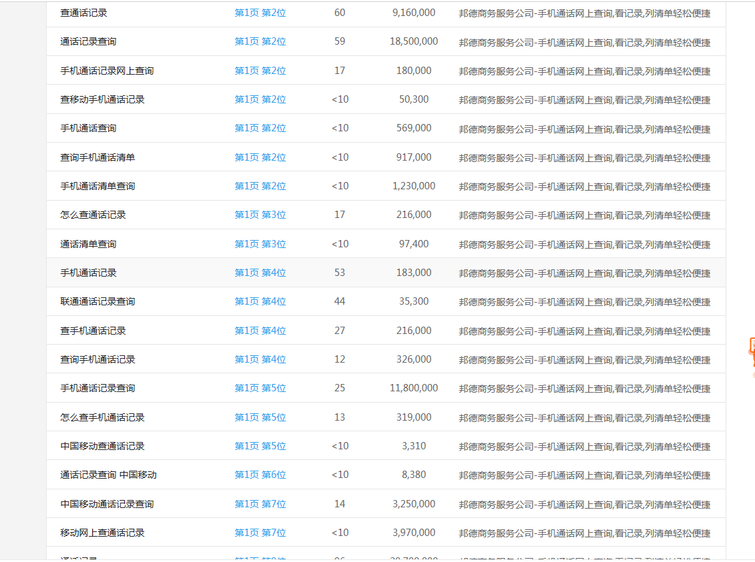
Task: Open 第1页 第3位 beside 怎么查通话记录
Action: (260, 215)
